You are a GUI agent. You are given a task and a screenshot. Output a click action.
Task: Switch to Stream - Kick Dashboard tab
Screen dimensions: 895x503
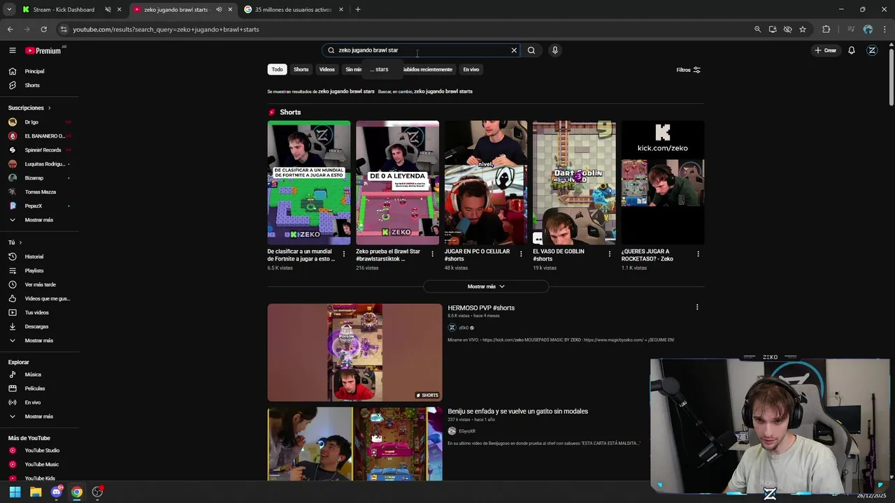pos(64,10)
